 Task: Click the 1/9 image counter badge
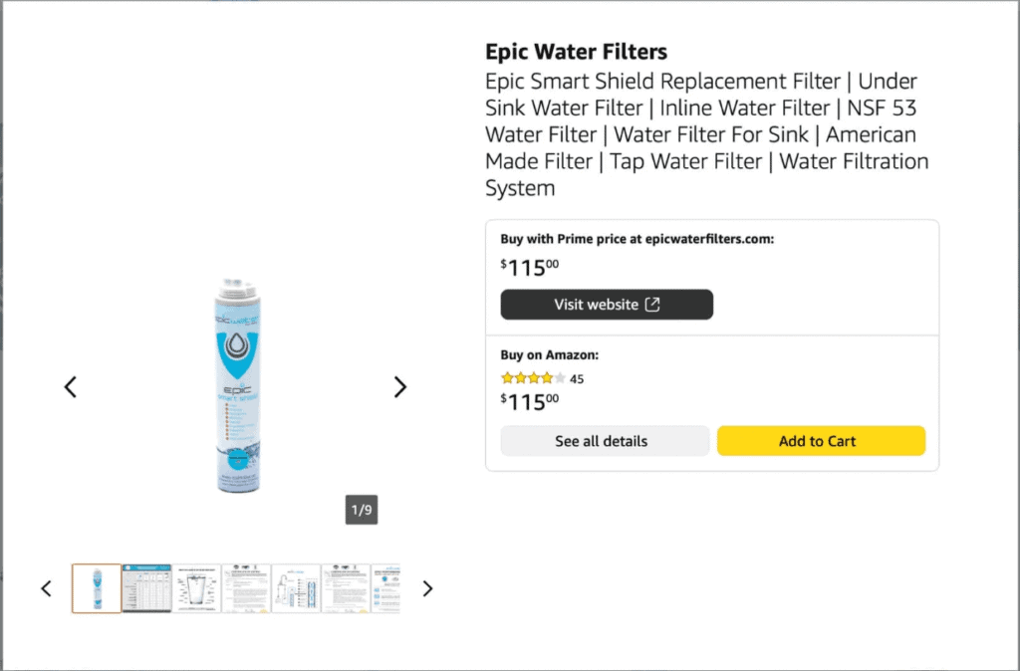pos(362,509)
